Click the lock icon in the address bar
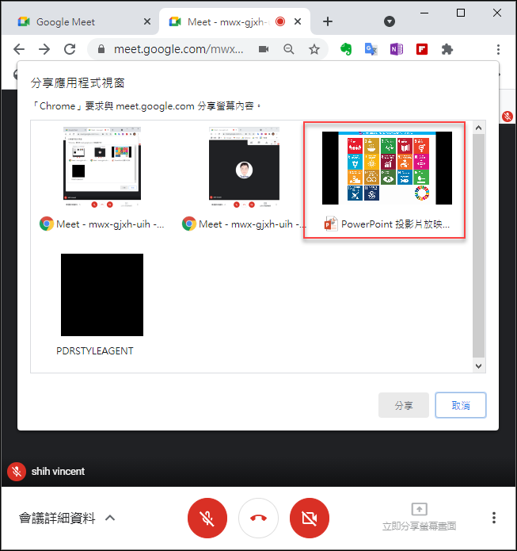Screen dimensions: 517x551 coord(101,49)
